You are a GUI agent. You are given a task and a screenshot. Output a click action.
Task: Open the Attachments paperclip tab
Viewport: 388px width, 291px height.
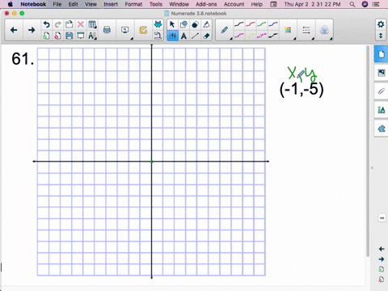(381, 91)
